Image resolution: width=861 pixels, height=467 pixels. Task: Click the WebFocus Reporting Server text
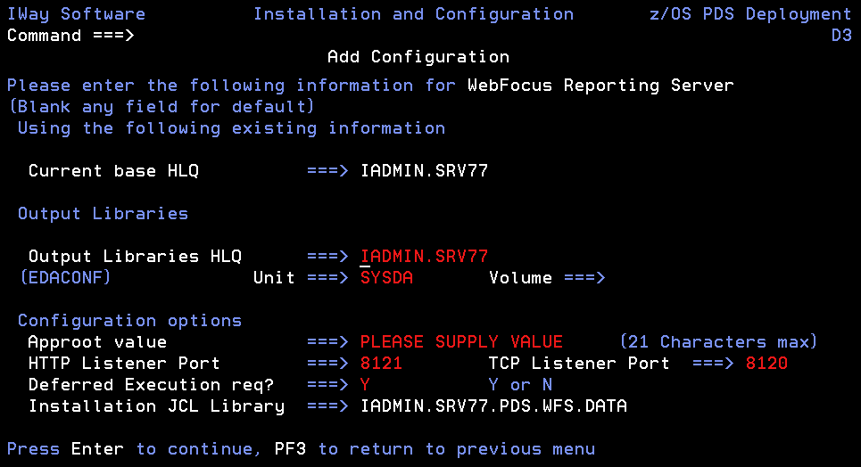[x=600, y=86]
